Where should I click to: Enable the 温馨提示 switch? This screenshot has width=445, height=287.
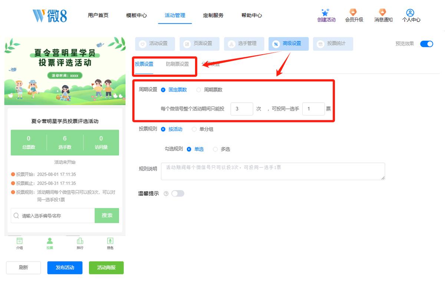(178, 193)
